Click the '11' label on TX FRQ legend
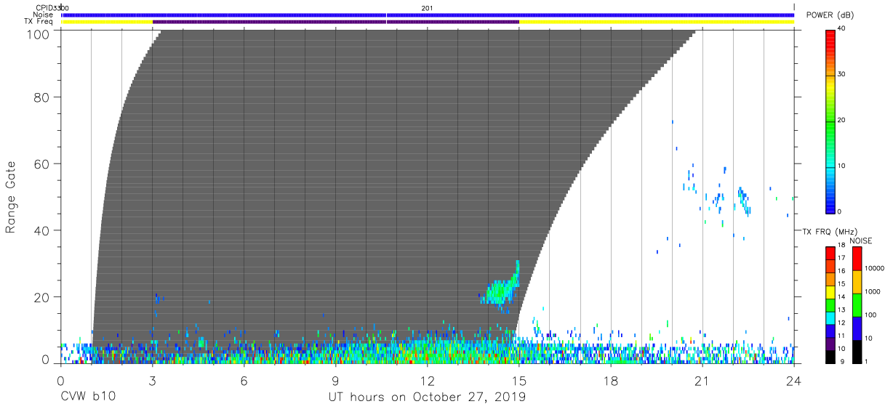This screenshot has width=893, height=412. tap(842, 336)
